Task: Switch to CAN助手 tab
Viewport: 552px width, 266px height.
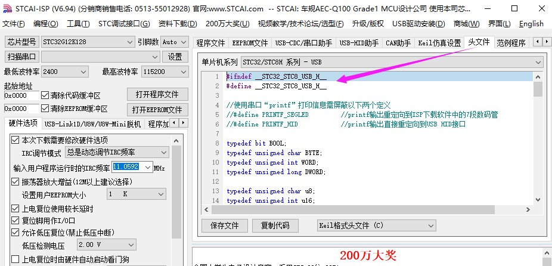Action: [x=398, y=43]
